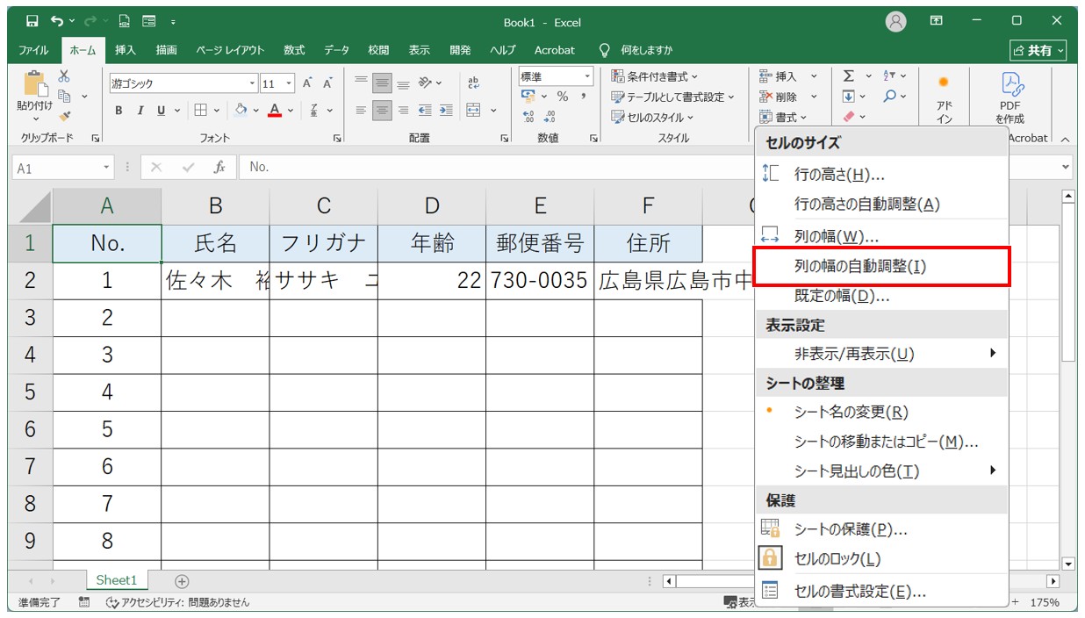Increase font size with the large A
Screen dimensions: 1085x618
[x=308, y=83]
